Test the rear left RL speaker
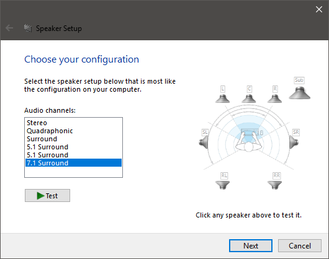 click(x=222, y=185)
